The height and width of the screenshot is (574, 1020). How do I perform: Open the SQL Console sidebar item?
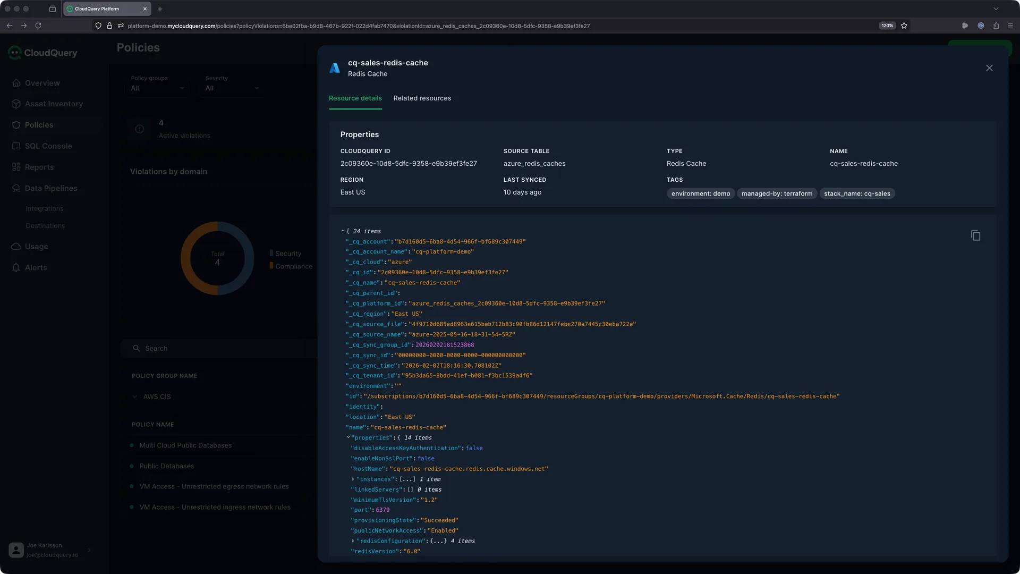coord(48,146)
